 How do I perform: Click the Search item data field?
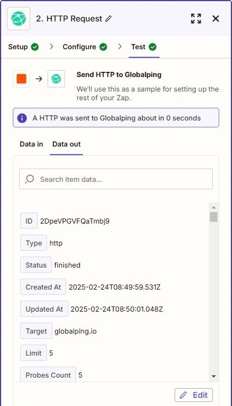click(x=116, y=179)
